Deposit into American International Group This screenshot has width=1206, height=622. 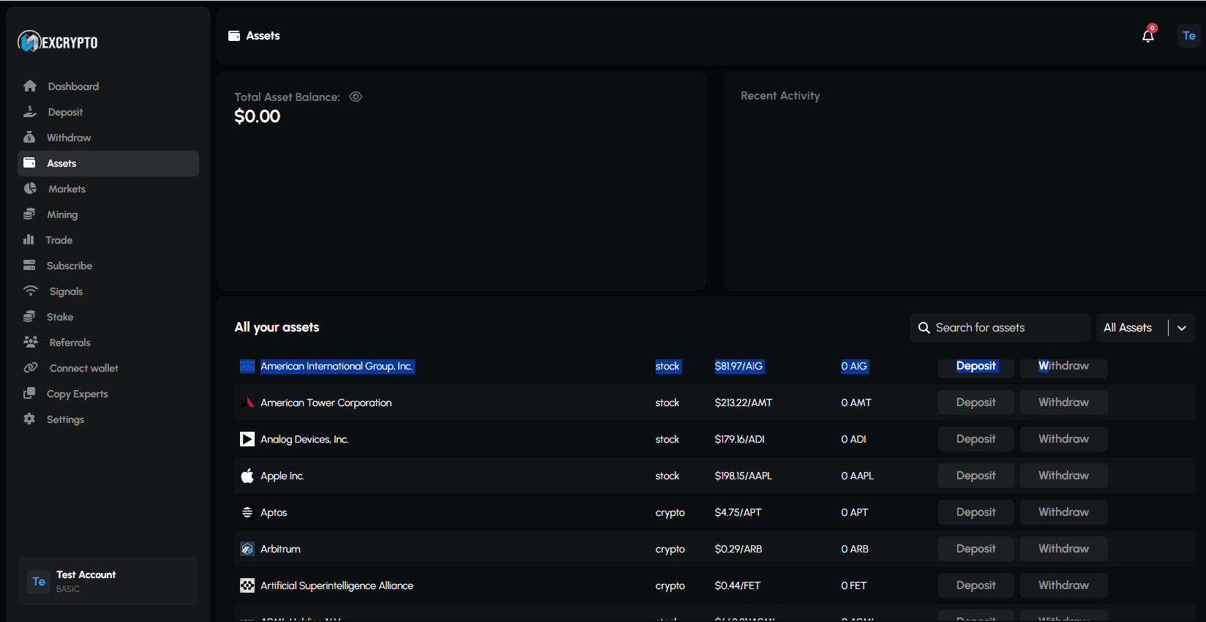coord(976,366)
